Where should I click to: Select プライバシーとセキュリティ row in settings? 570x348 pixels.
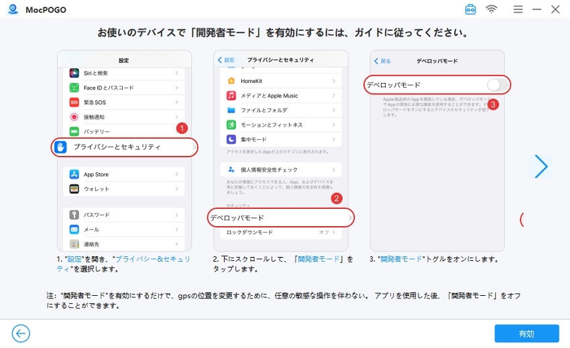[124, 147]
